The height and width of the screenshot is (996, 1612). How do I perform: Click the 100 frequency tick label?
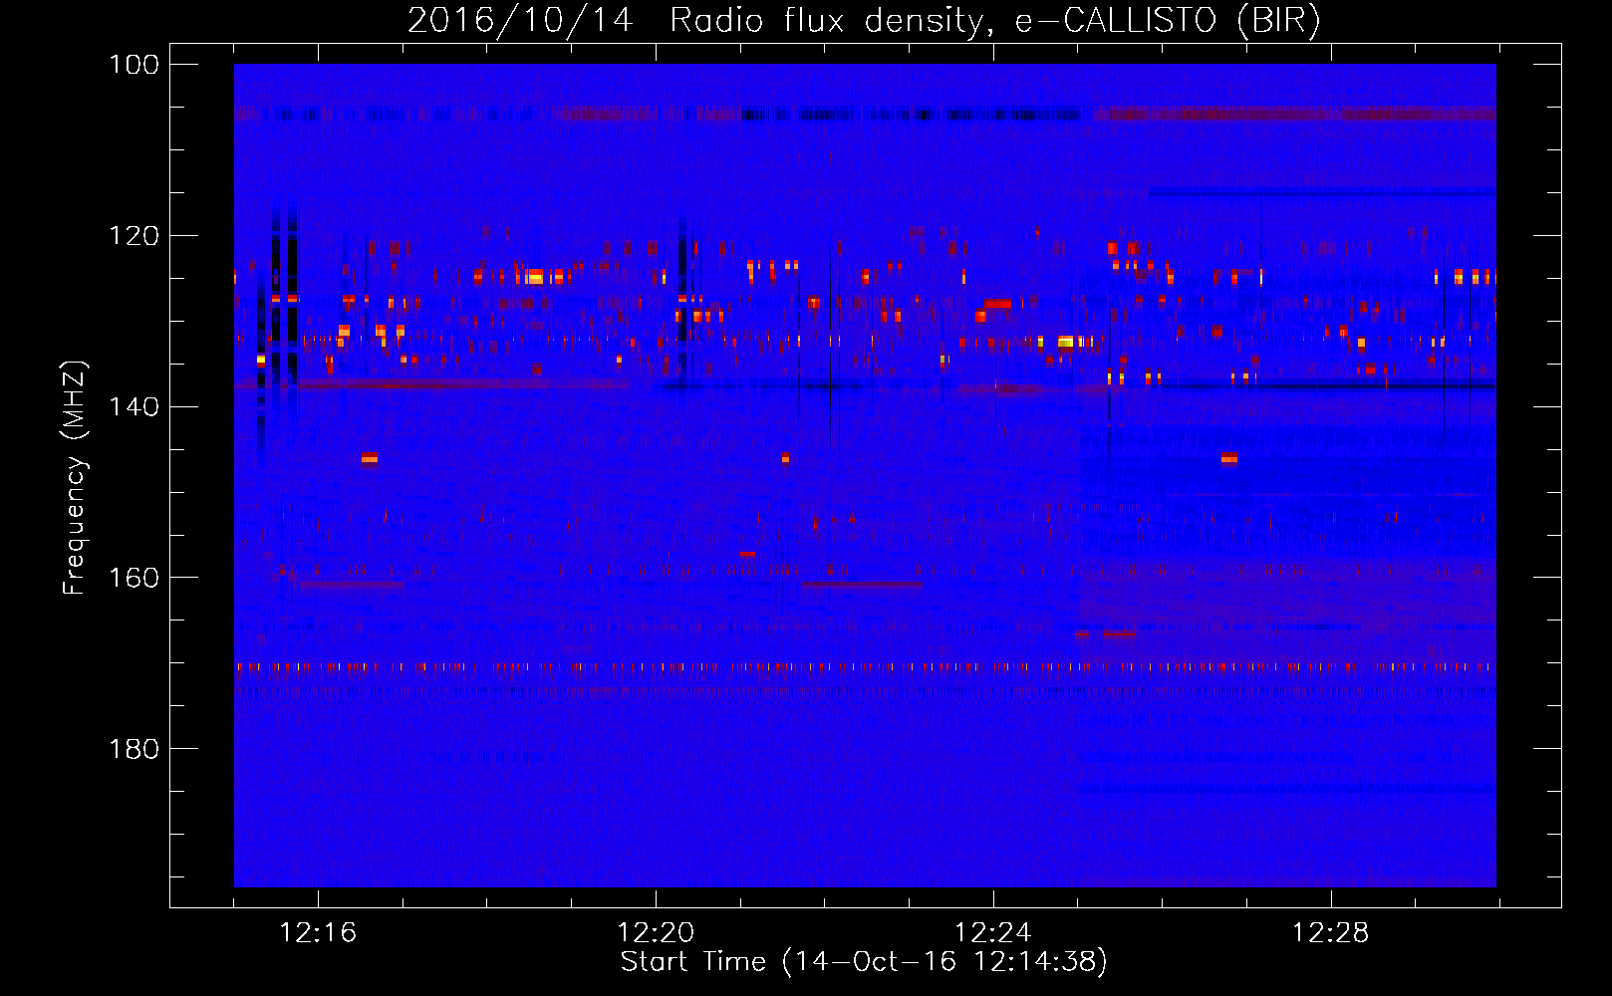[135, 65]
